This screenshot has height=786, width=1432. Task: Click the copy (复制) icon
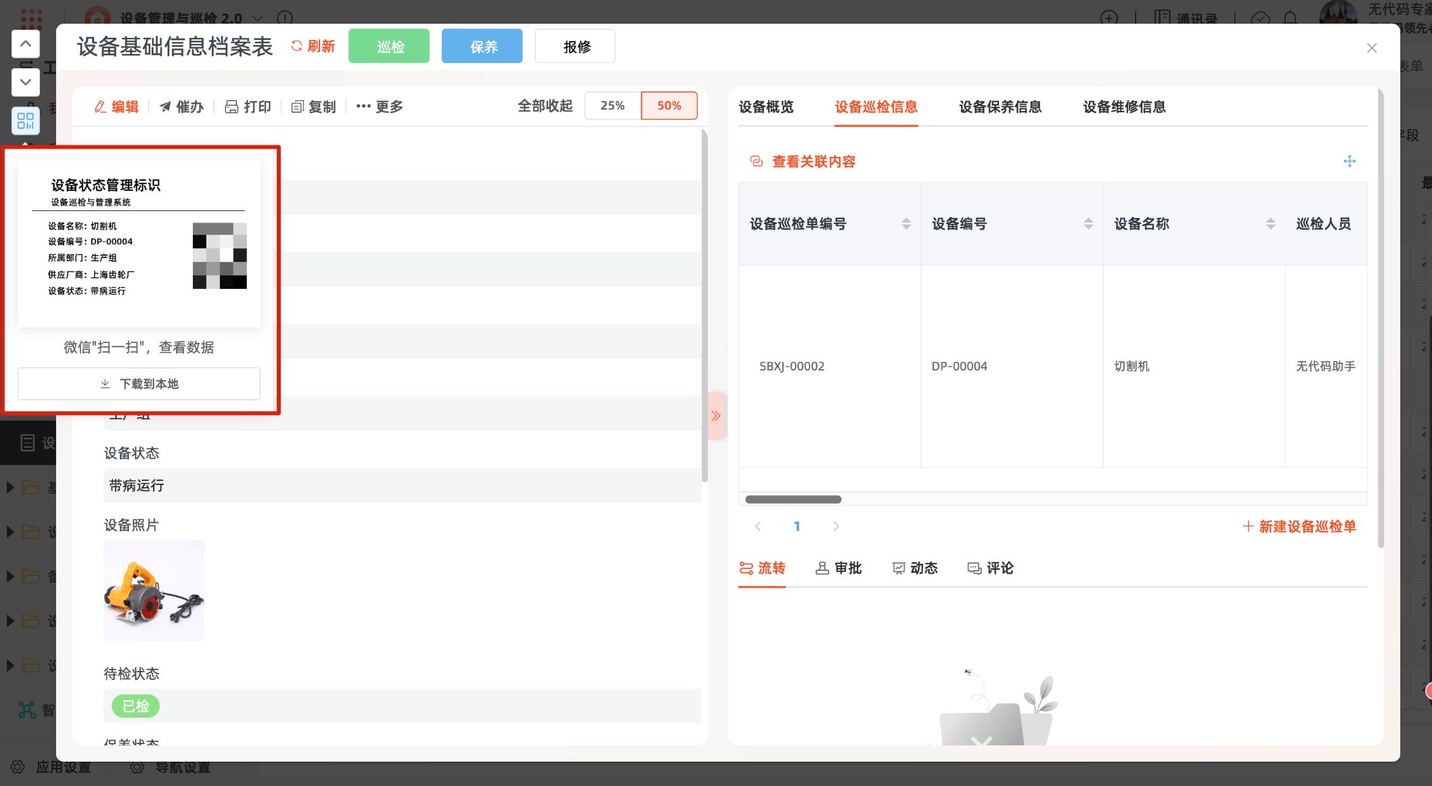297,107
